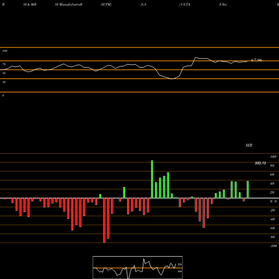Click the MR scale label -100
Screen dimensions: 279x279
(x=273, y=246)
